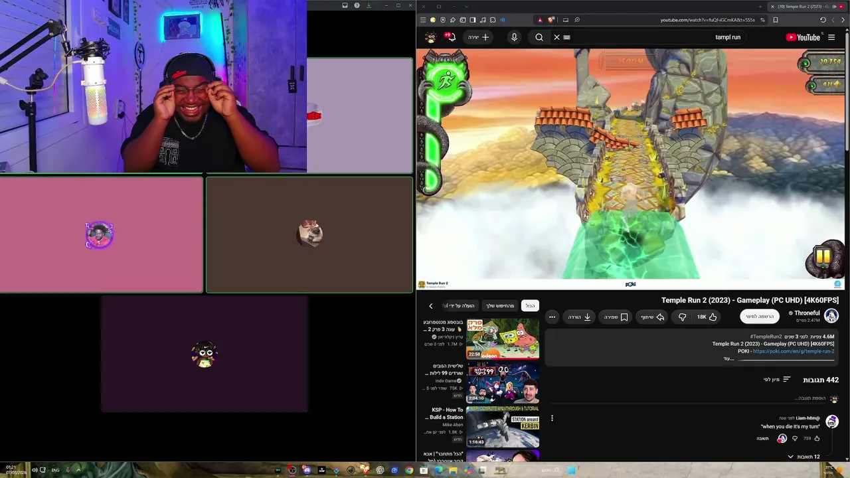Open the browser shield icon in the toolbar
Viewport: 850px width, 478px height.
click(443, 20)
